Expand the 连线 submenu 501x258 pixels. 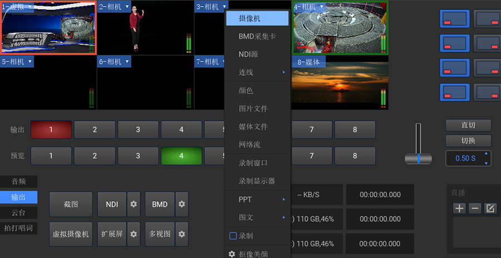(x=257, y=72)
